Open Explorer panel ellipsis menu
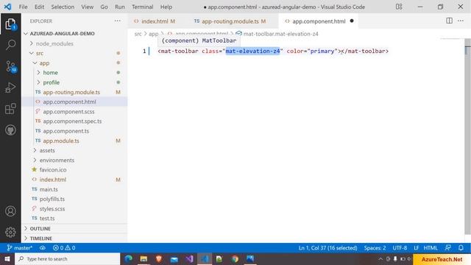 coord(118,21)
